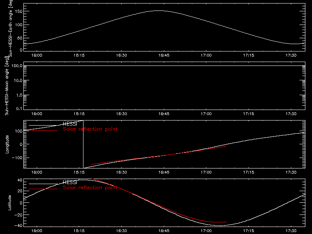Click '16:45' time label under Longitude plot

(164, 172)
